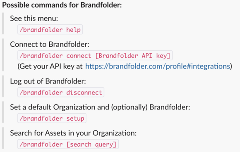Screen dimensions: 240x152
Task: Open the brandfolder.com profile integrations link
Action: [158, 66]
